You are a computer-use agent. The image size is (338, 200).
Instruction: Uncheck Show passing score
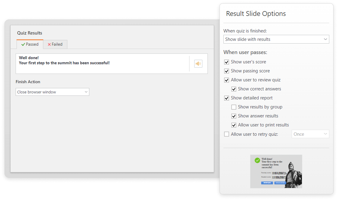coord(227,71)
